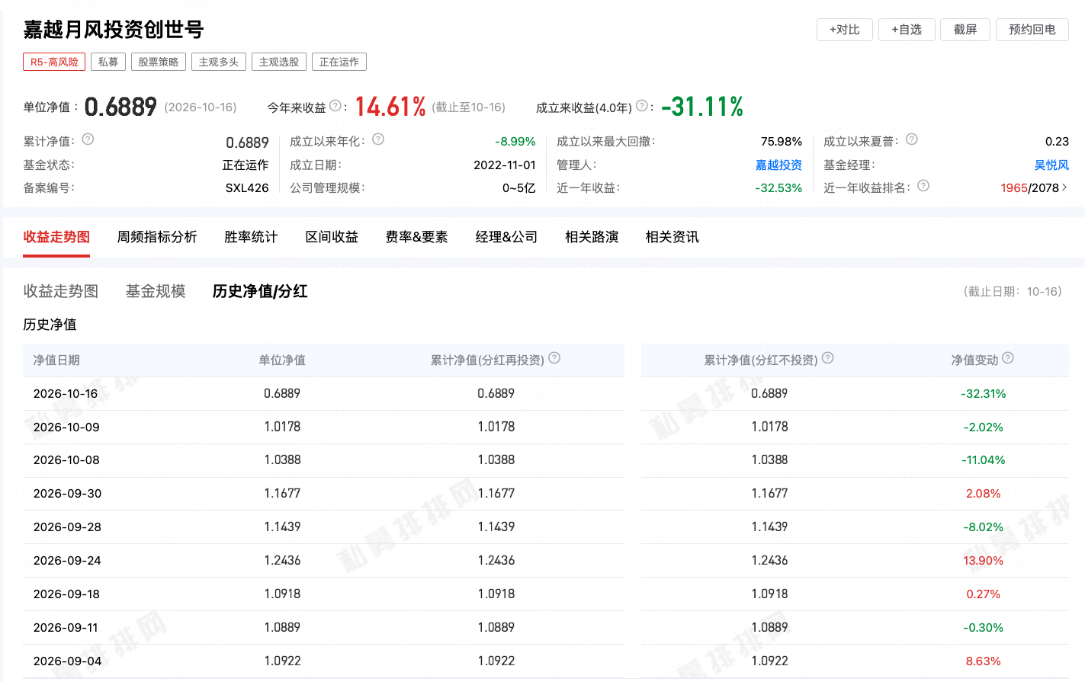Viewport: 1085px width, 682px height.
Task: Select the 基金规模 sub-tab
Action: (x=156, y=291)
